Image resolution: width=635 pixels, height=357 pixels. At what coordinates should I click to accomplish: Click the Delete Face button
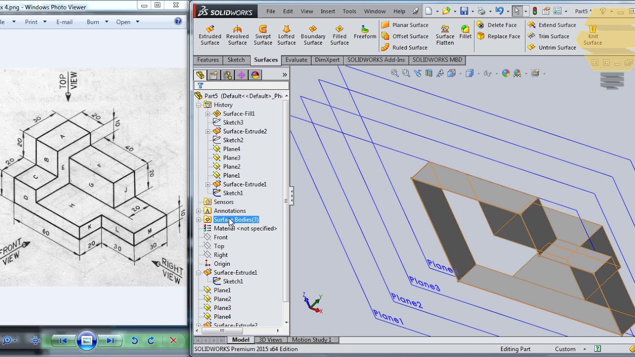pos(497,25)
